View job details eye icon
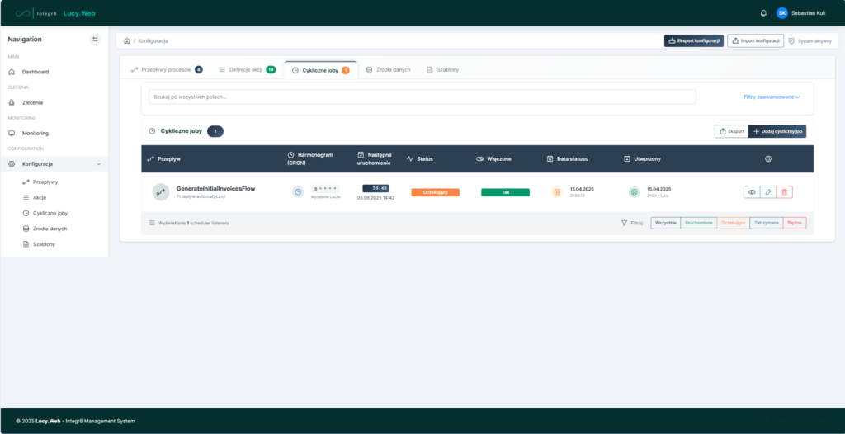 click(752, 192)
